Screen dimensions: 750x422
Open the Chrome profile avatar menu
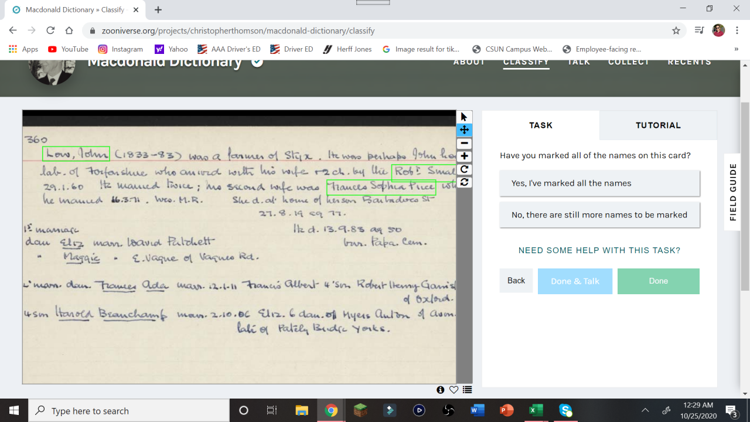[718, 30]
